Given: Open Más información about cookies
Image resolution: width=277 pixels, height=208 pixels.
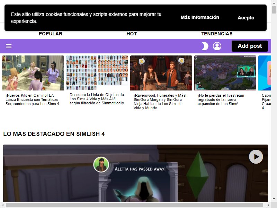Looking at the screenshot, I should [200, 17].
